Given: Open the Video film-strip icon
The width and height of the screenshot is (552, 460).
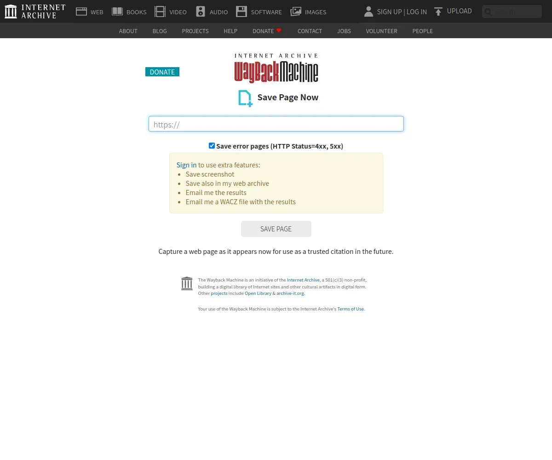Looking at the screenshot, I should point(160,11).
